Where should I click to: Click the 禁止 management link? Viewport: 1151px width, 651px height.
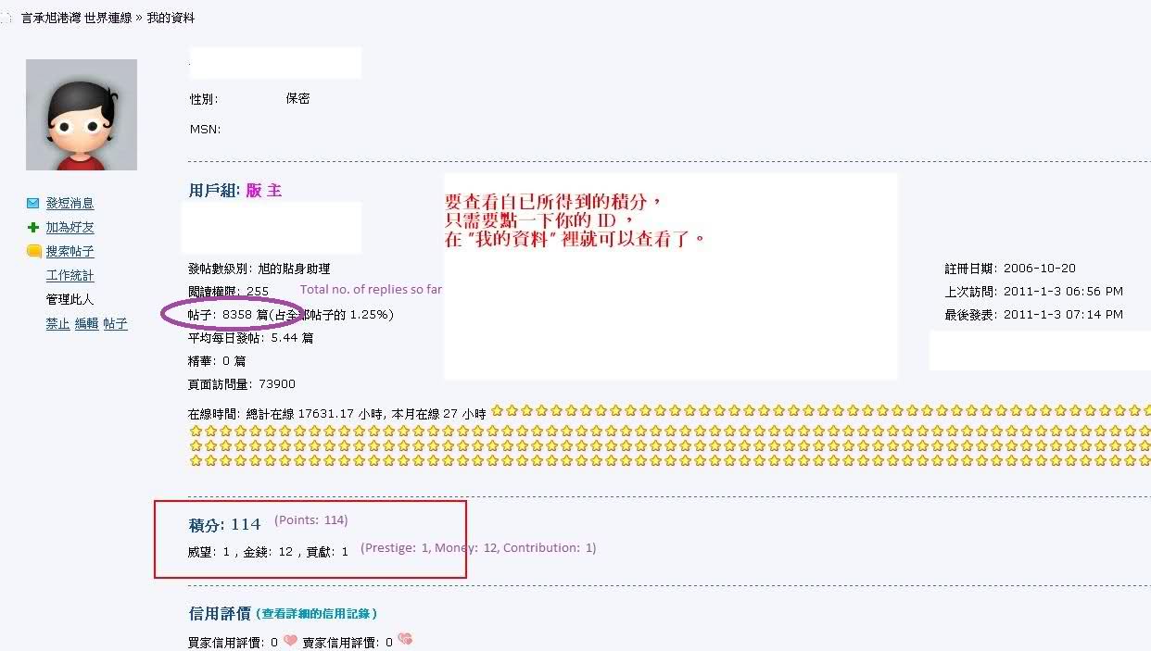(58, 323)
